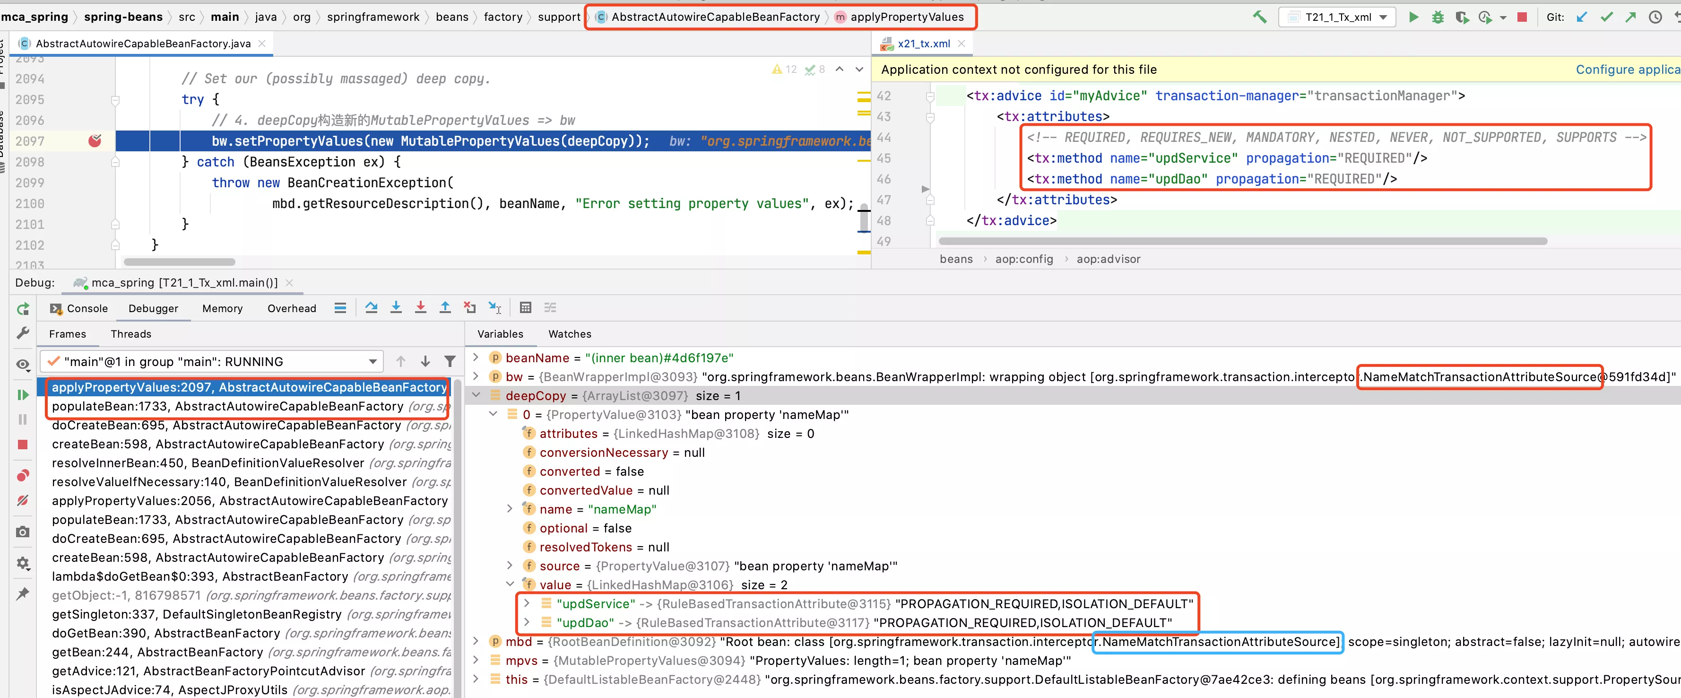The height and width of the screenshot is (698, 1681).
Task: Run with coverage using the shield icon
Action: coord(1462,17)
